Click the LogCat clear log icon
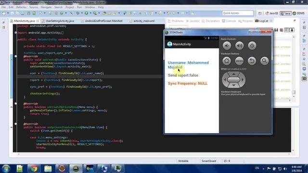 point(282,30)
